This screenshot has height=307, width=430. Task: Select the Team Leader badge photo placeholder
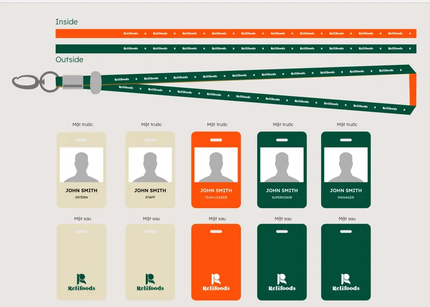coord(216,164)
